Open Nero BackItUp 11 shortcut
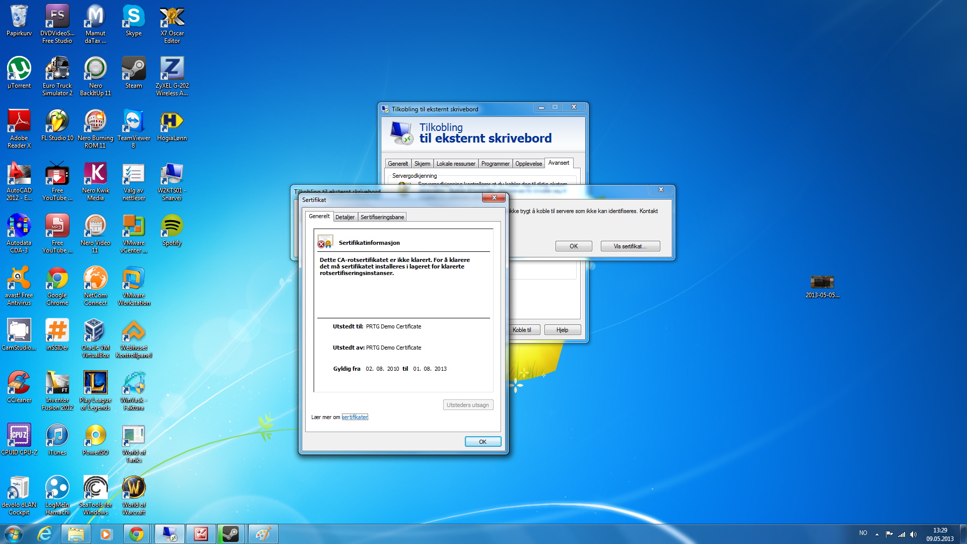Image resolution: width=967 pixels, height=544 pixels. tap(96, 76)
